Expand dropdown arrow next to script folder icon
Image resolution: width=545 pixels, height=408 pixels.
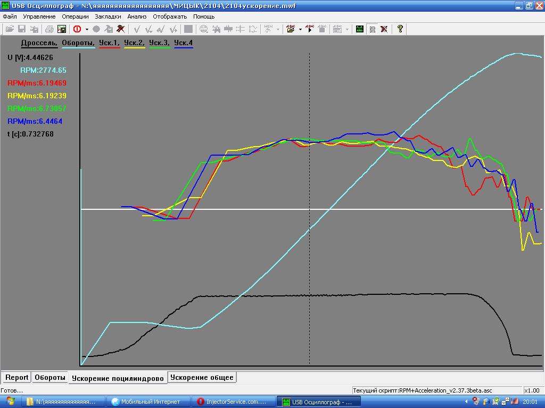[300, 29]
